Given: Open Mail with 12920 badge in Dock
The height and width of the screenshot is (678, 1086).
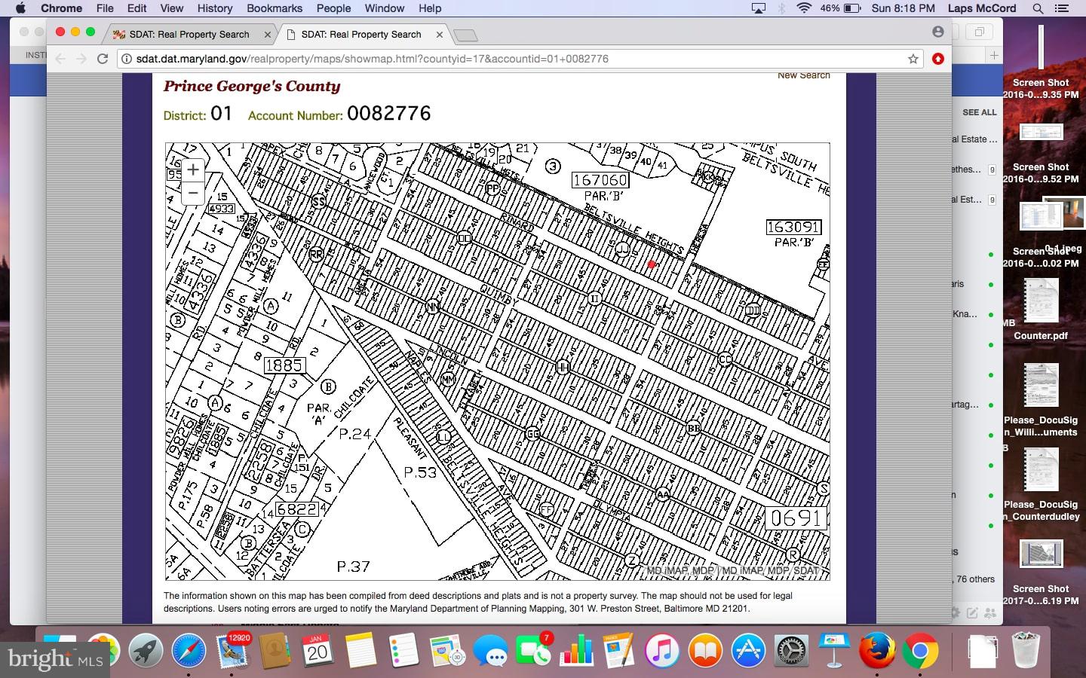Looking at the screenshot, I should (232, 651).
